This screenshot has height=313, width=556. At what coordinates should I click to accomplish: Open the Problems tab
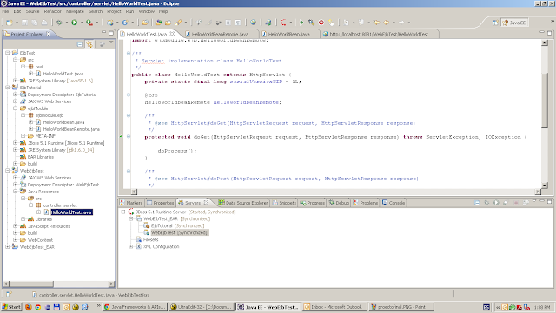pos(366,203)
